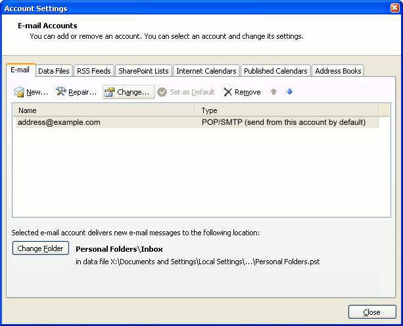Click the New account envelope icon
This screenshot has height=326, width=403.
(x=19, y=93)
